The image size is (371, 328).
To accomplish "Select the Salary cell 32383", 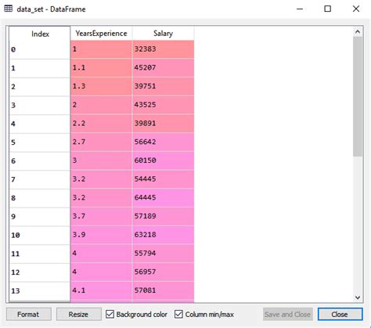I will tap(163, 49).
